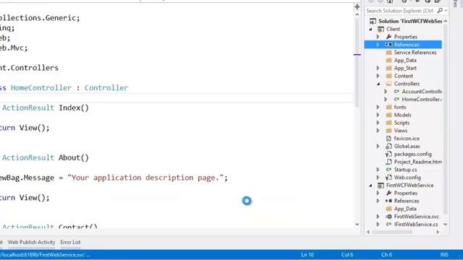463x260 pixels.
Task: Click the editor scrollbar down arrow
Action: tap(357, 225)
